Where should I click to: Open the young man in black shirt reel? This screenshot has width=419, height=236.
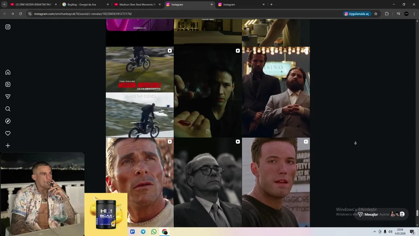tap(276, 182)
